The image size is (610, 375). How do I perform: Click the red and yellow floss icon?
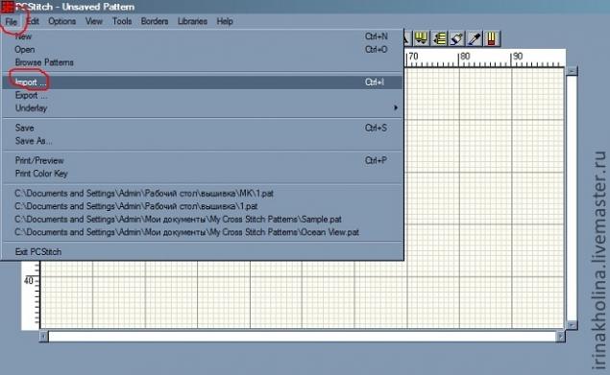point(492,38)
